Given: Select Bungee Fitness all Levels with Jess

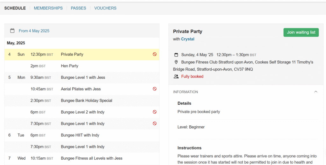Looking at the screenshot, I should pos(82,158).
